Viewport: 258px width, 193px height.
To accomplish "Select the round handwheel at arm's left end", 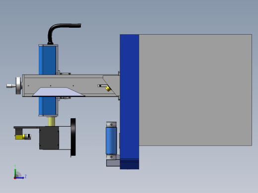I will [19, 86].
